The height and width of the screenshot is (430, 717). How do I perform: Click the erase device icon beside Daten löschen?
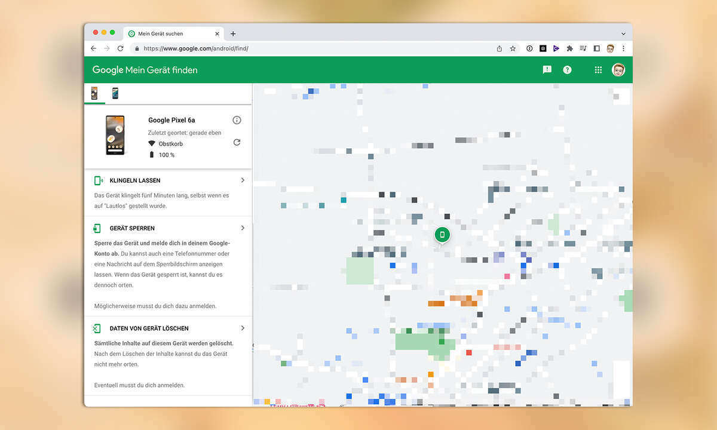tap(97, 328)
